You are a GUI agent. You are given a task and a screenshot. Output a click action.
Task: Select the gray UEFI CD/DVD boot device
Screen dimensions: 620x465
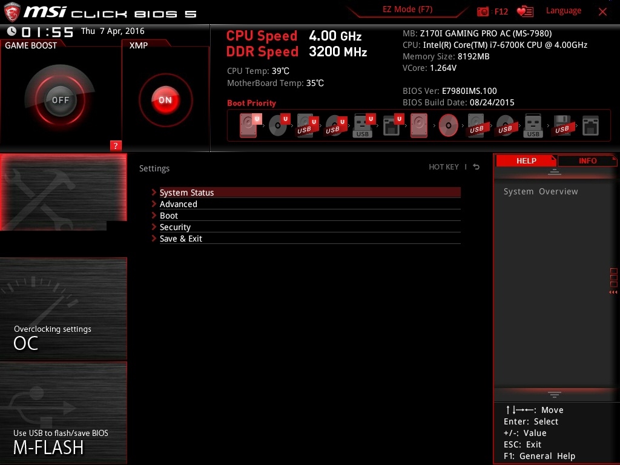279,125
